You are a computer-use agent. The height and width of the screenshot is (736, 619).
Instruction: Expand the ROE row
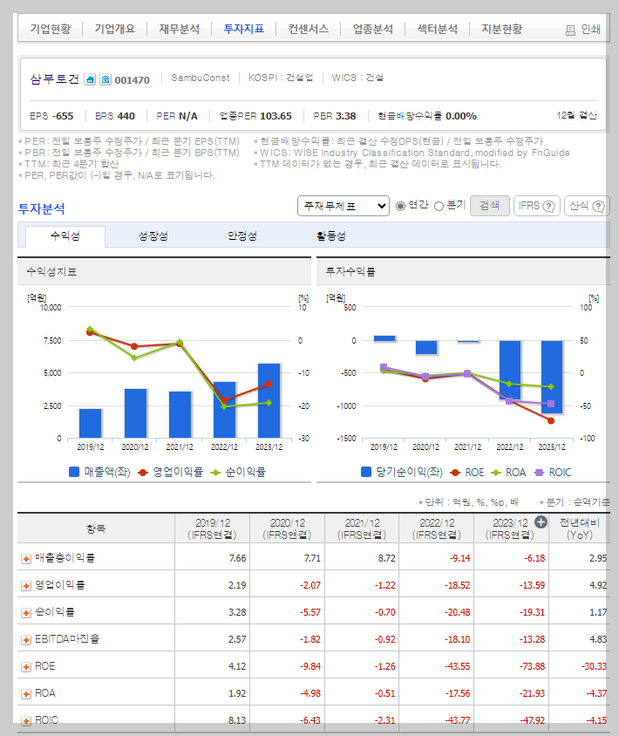point(26,666)
